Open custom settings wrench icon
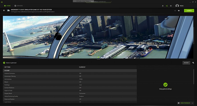The width and height of the screenshot is (197, 106). pos(193,63)
